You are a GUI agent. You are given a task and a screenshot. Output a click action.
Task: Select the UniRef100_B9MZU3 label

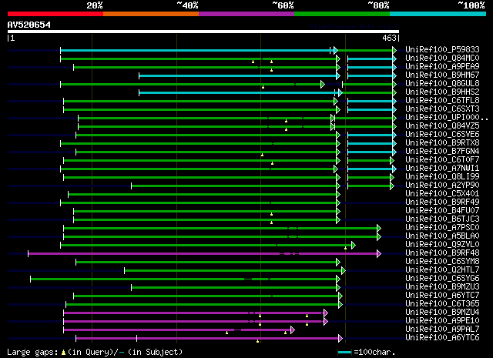[x=442, y=287]
